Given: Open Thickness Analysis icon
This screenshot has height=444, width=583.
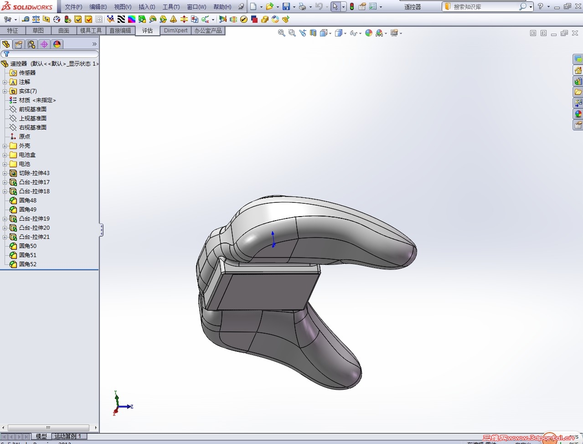Looking at the screenshot, I should tap(184, 19).
